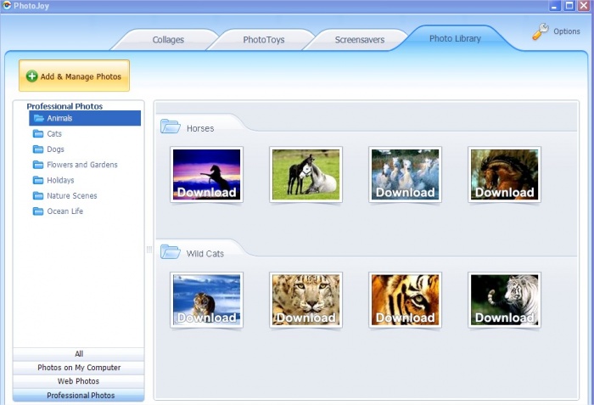
Task: Select the Cats category label
Action: click(x=54, y=134)
